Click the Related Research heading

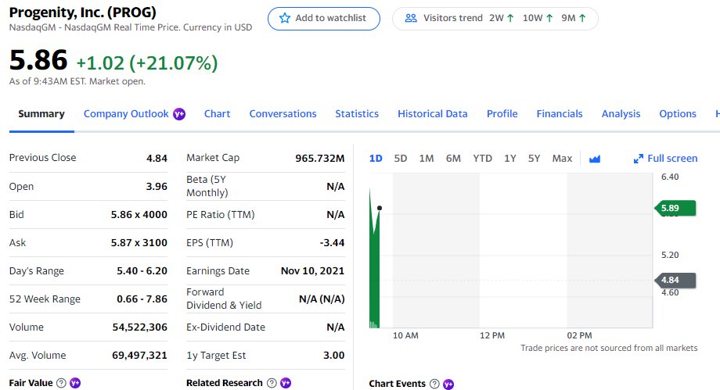[225, 383]
